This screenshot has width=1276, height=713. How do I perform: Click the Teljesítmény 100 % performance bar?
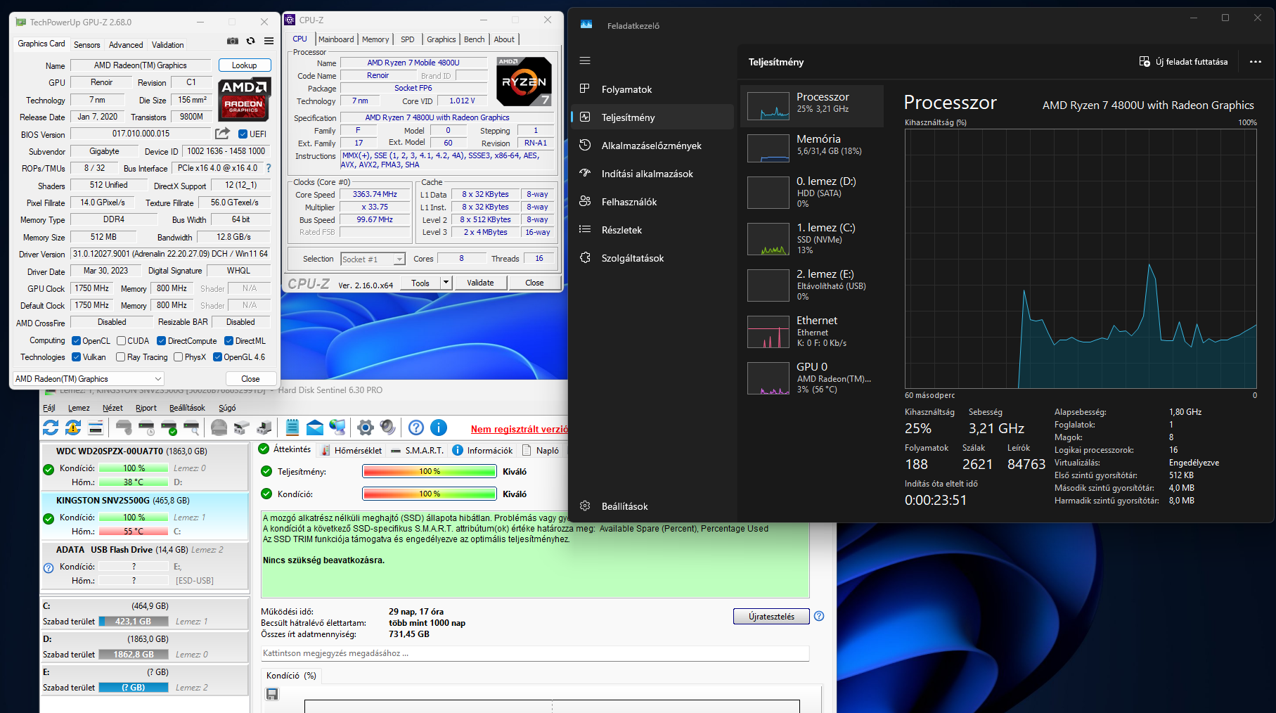click(430, 472)
